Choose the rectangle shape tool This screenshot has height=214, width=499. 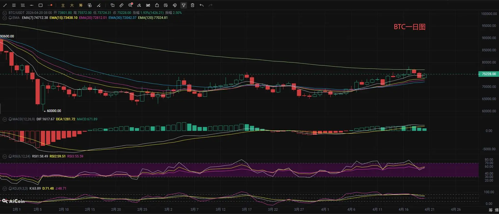click(x=41, y=5)
